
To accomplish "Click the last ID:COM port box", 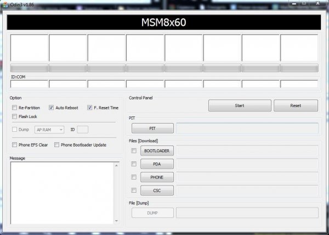I will [x=299, y=84].
